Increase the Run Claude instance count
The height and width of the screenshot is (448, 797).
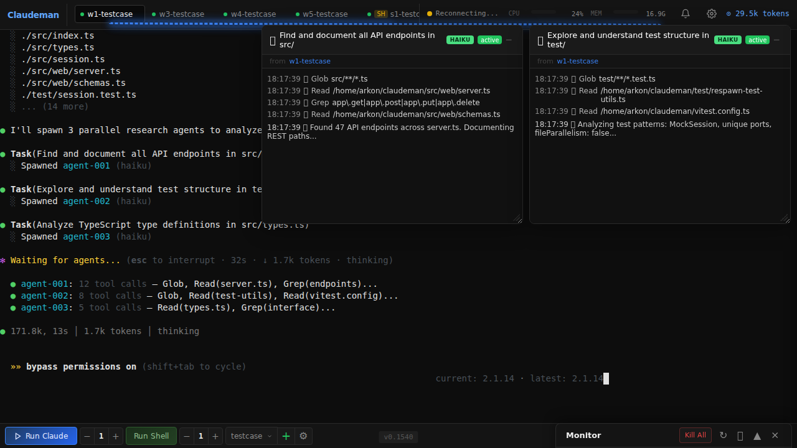click(115, 436)
